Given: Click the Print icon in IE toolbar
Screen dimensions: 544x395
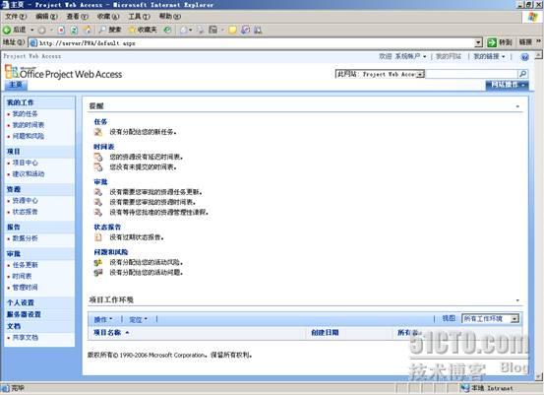Looking at the screenshot, I should pos(201,31).
